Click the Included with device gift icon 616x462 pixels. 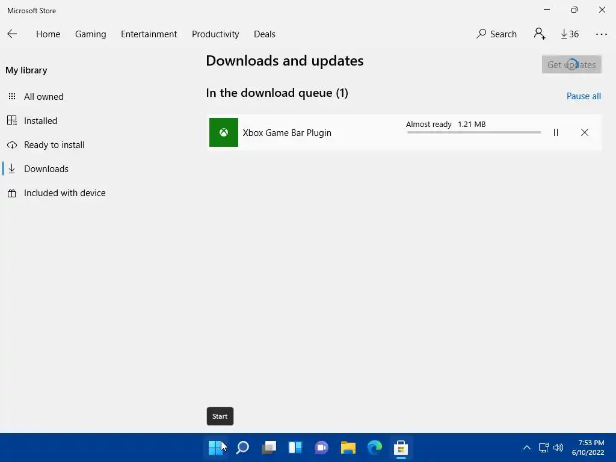tap(12, 193)
